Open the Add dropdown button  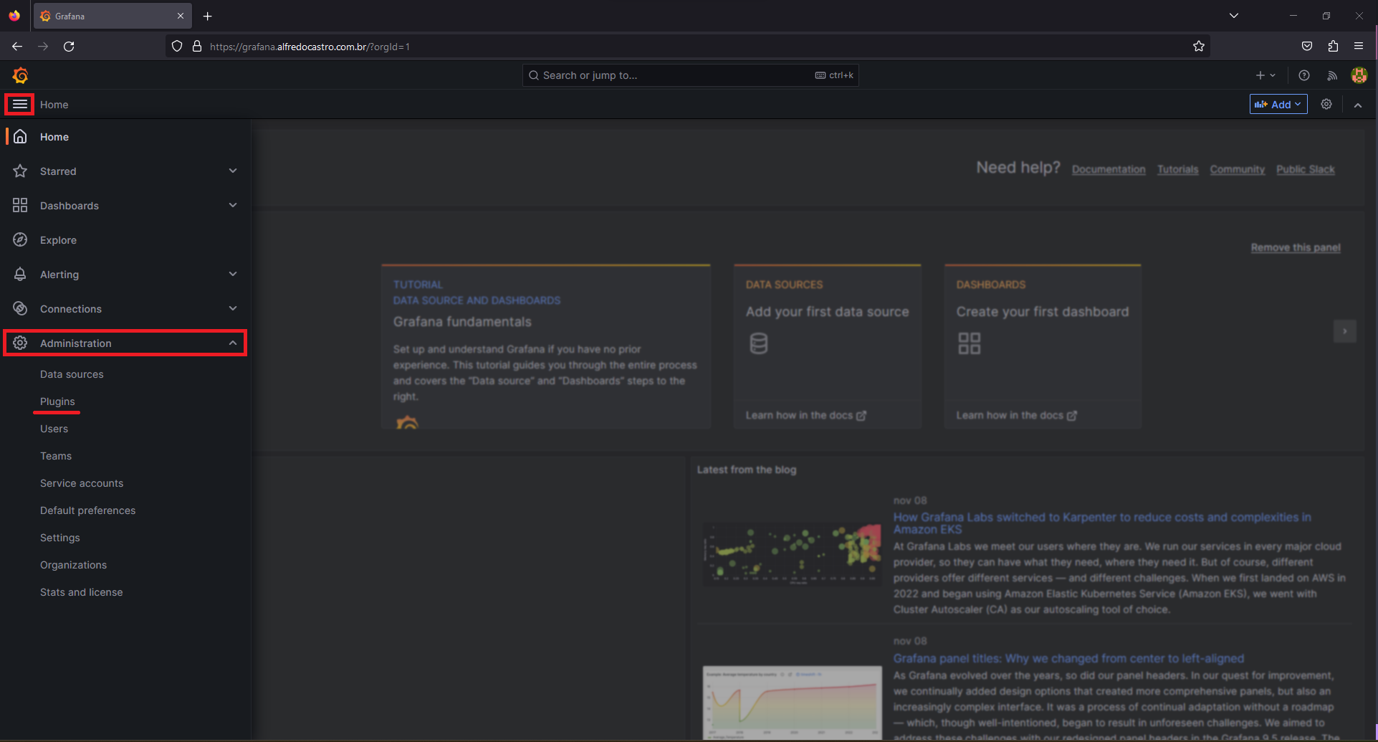tap(1278, 105)
